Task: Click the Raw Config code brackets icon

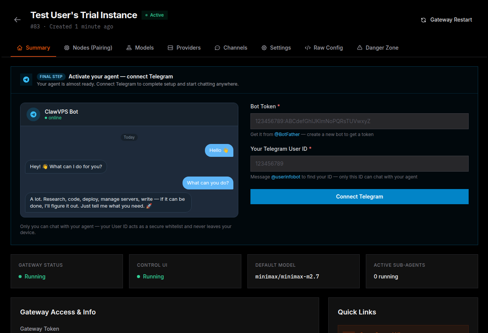Action: click(308, 48)
